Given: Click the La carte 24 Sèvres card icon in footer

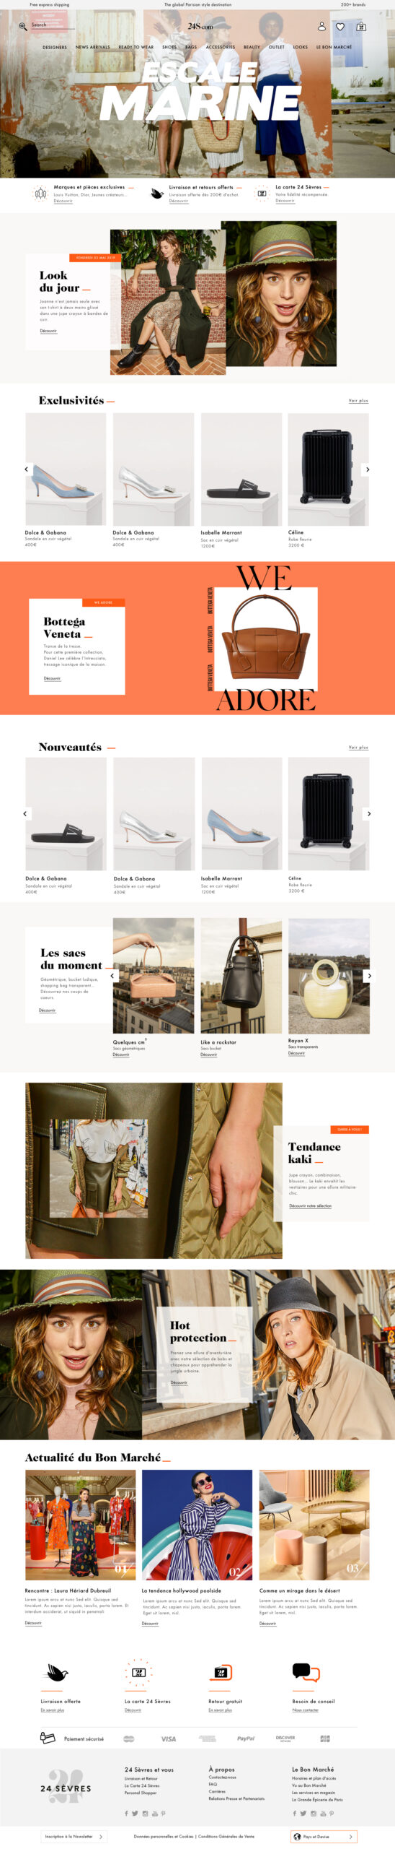Looking at the screenshot, I should click(x=139, y=1671).
